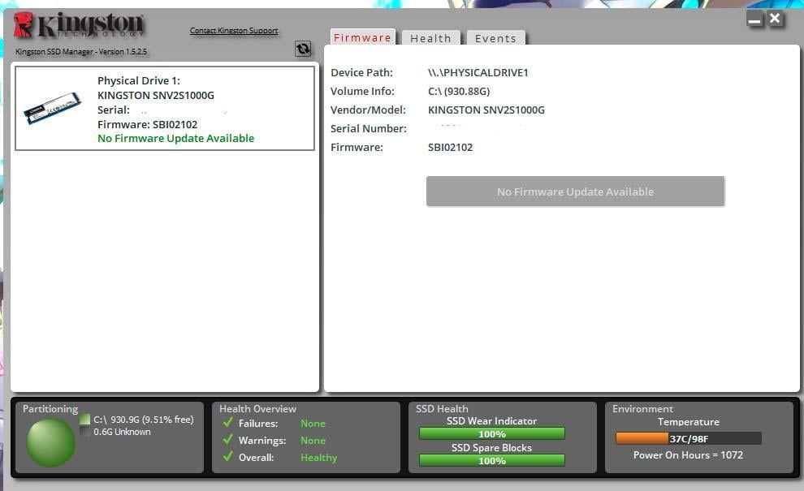Click the 'Serial Number:' label
The height and width of the screenshot is (491, 804).
click(x=368, y=129)
